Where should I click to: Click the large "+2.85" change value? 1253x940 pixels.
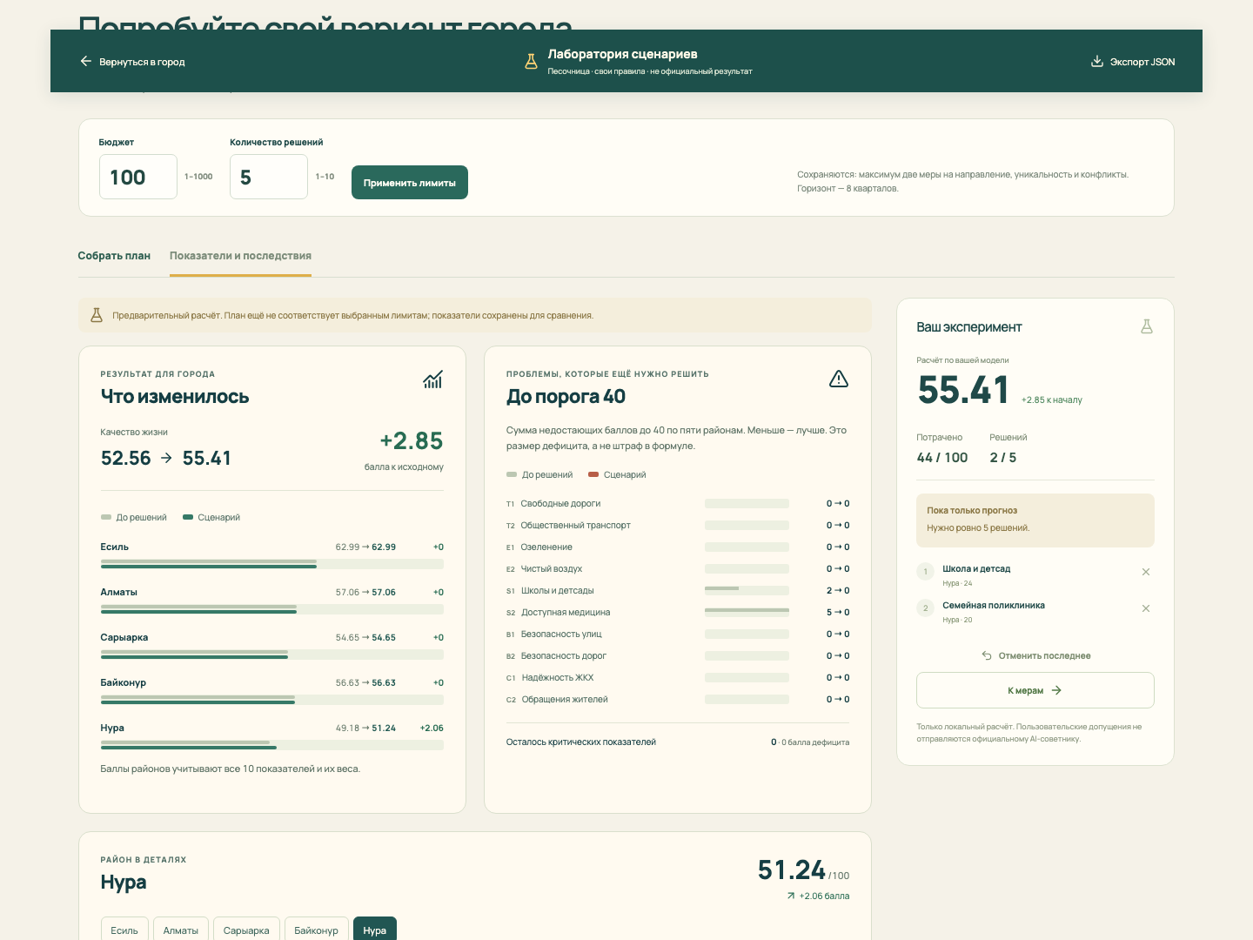point(412,440)
